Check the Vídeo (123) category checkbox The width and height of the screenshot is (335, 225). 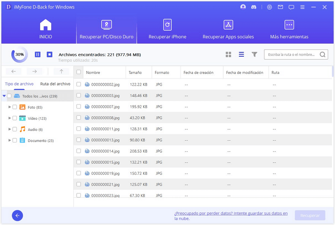coord(15,118)
